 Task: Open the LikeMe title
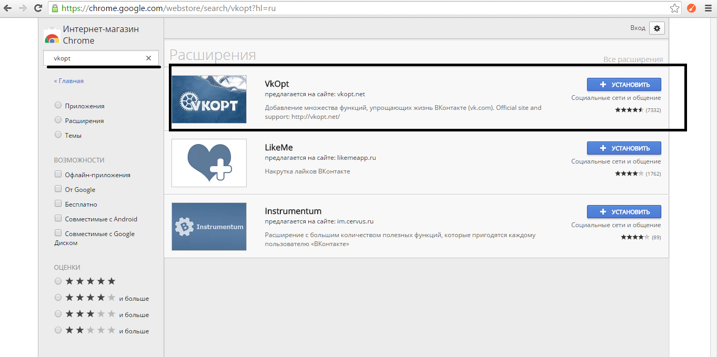279,147
